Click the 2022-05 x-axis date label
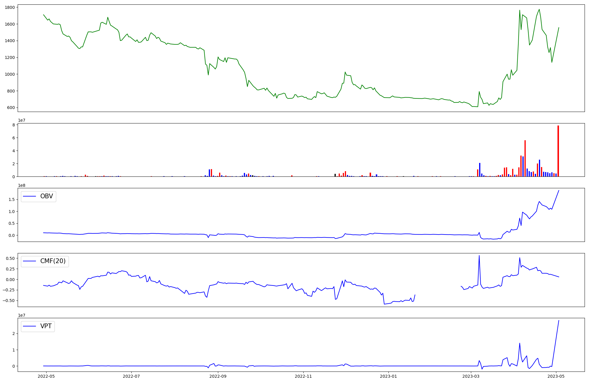 click(x=46, y=376)
